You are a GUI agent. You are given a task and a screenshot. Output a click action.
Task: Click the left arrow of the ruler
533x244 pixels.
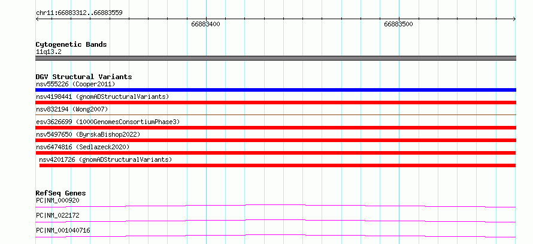pos(37,19)
